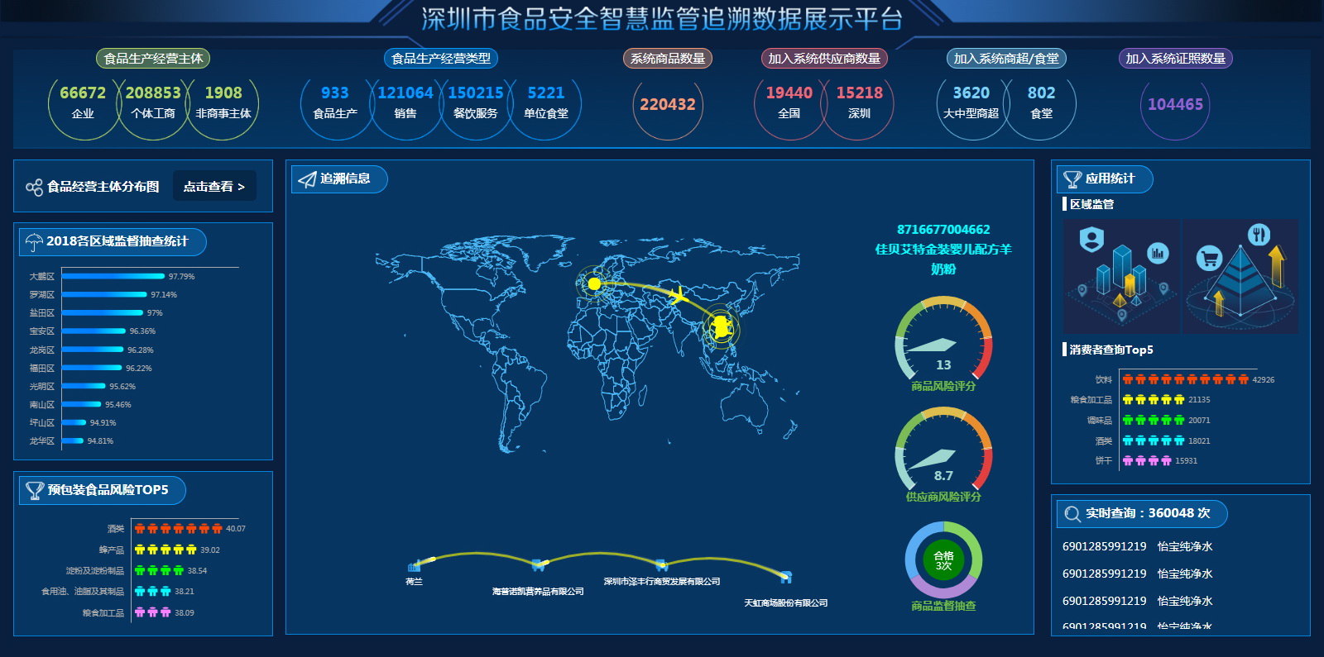Click the trophy icon beside 应用统计
Viewport: 1324px width, 657px height.
point(1072,179)
